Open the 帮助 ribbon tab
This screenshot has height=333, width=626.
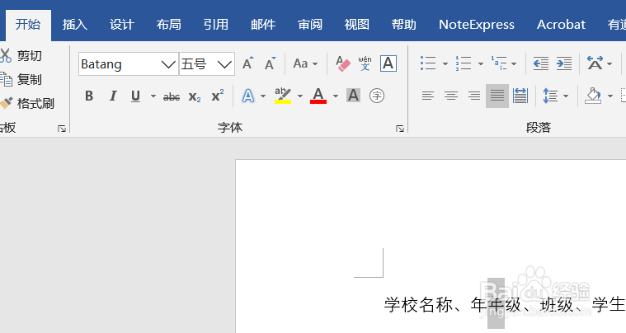(x=403, y=25)
